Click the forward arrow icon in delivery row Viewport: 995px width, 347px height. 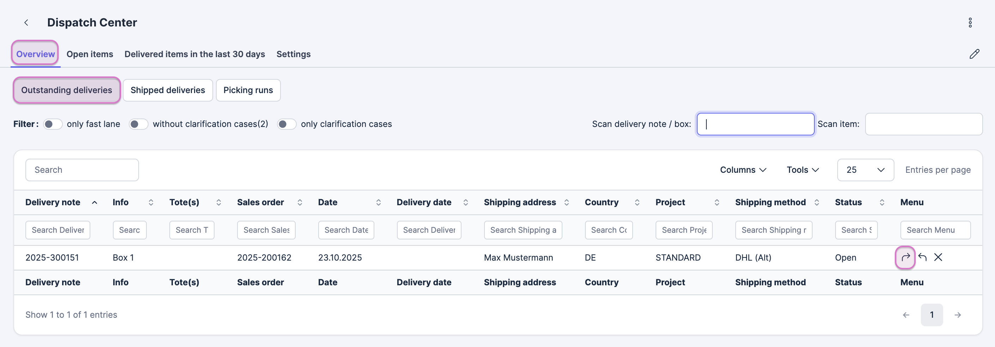pos(905,257)
